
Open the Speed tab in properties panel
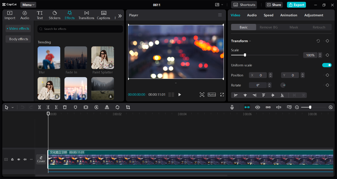pyautogui.click(x=269, y=15)
